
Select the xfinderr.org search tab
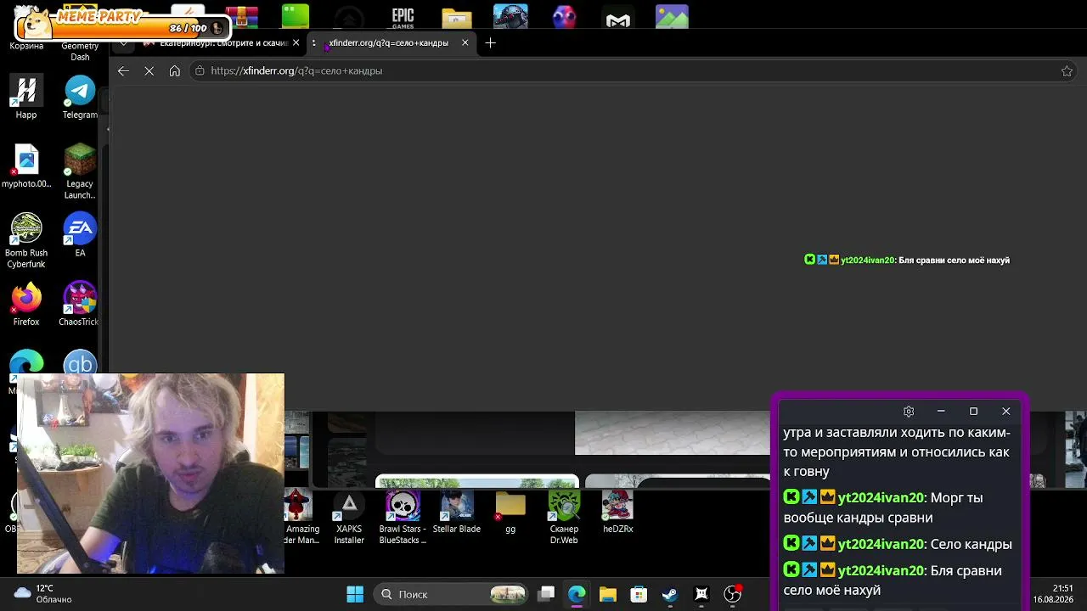click(x=391, y=42)
